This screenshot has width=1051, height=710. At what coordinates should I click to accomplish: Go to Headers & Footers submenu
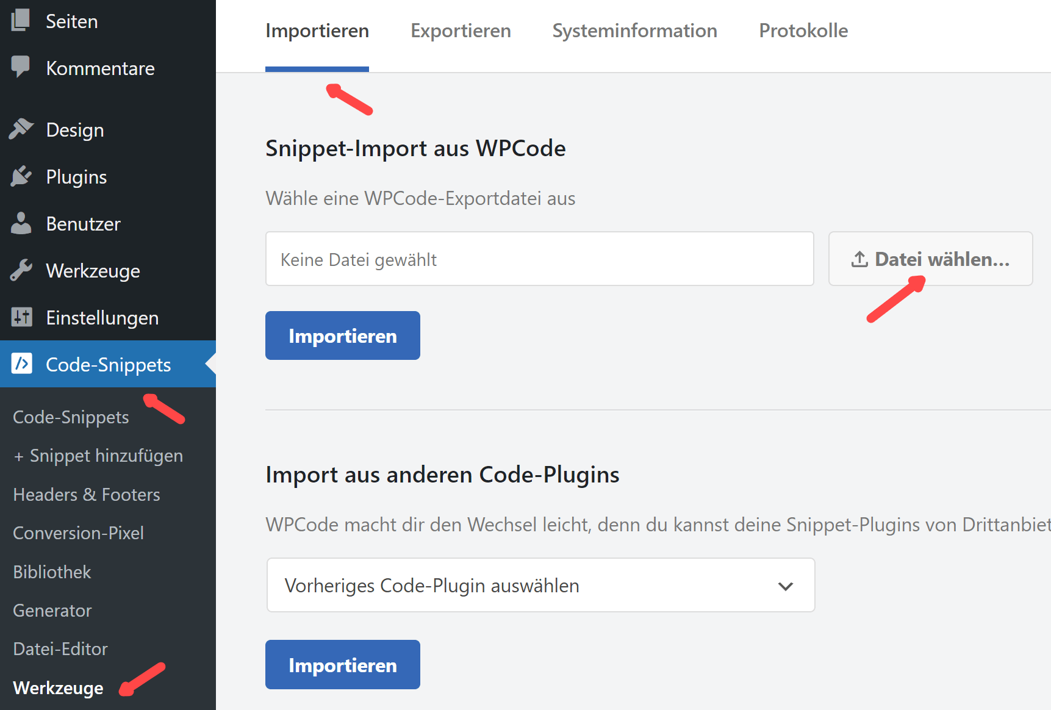coord(87,495)
